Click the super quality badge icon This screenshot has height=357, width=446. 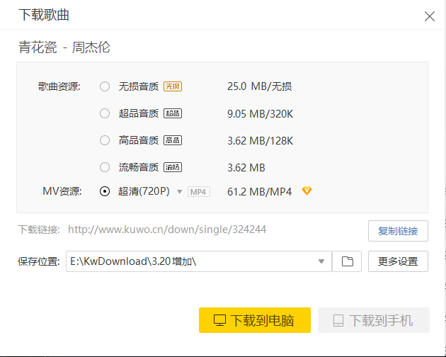coord(173,113)
